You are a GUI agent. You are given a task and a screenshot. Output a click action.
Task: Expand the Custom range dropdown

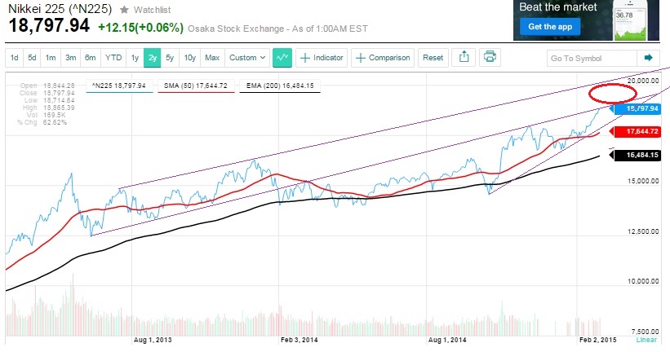pos(247,58)
